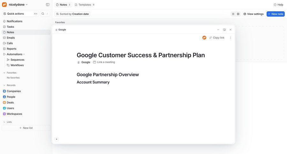This screenshot has height=154, width=287.
Task: Expand the note to full screen
Action: pos(224,30)
